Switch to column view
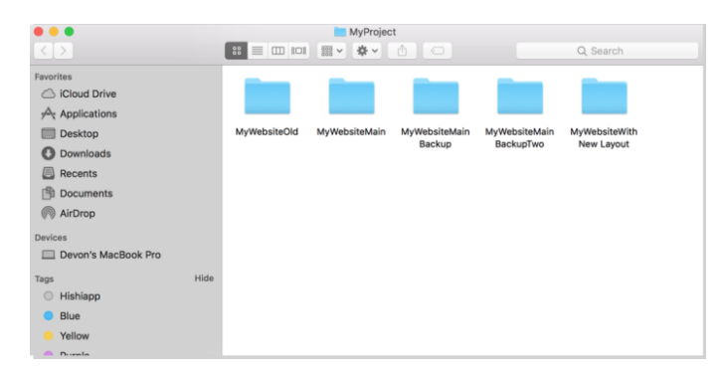This screenshot has height=374, width=723. click(277, 51)
